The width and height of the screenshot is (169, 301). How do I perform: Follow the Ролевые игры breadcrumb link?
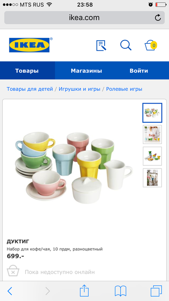coord(124,89)
